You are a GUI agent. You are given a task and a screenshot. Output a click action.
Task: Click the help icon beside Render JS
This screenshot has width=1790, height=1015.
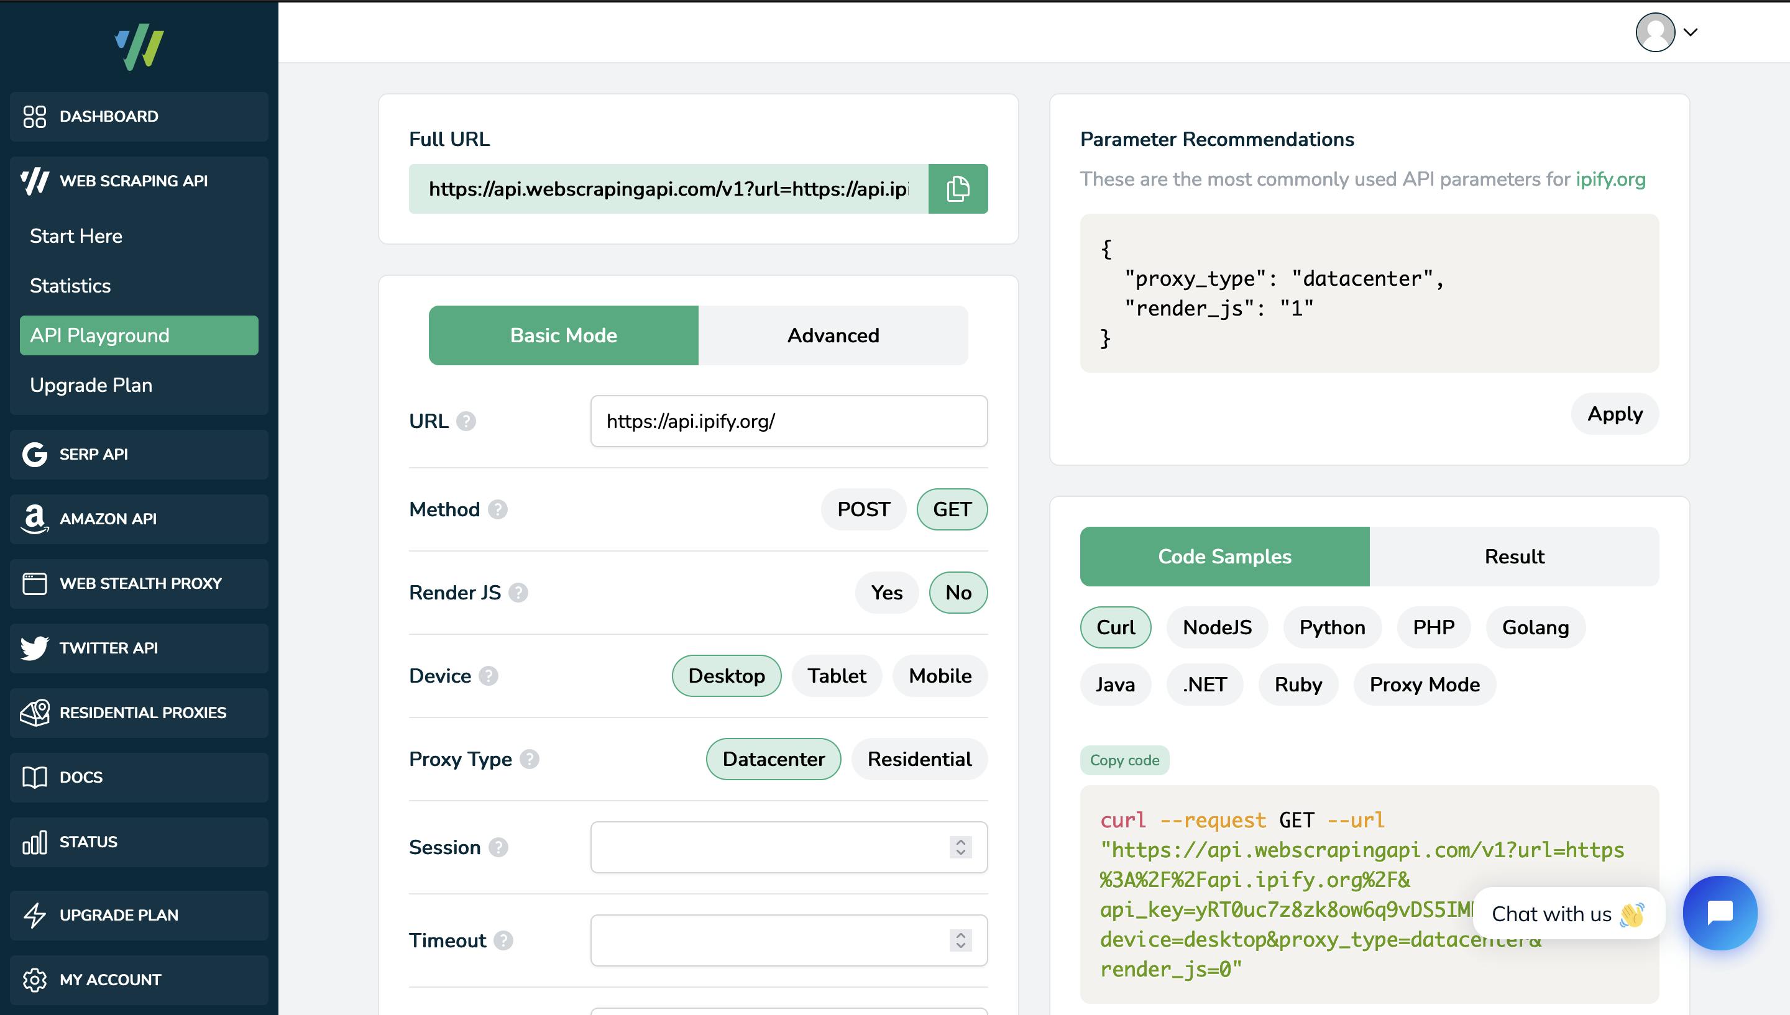(x=518, y=593)
